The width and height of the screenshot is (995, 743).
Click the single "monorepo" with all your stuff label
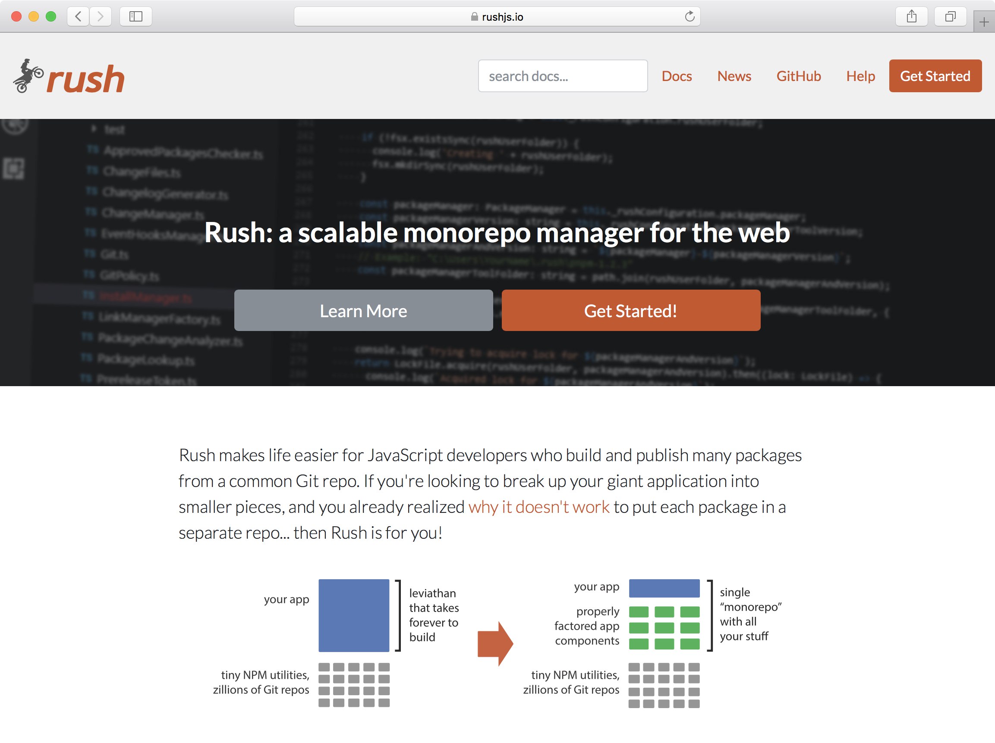[750, 614]
